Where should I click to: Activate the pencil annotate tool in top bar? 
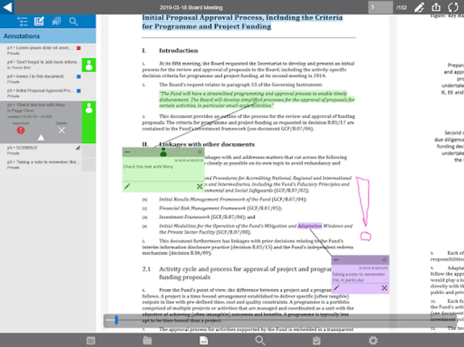click(419, 7)
